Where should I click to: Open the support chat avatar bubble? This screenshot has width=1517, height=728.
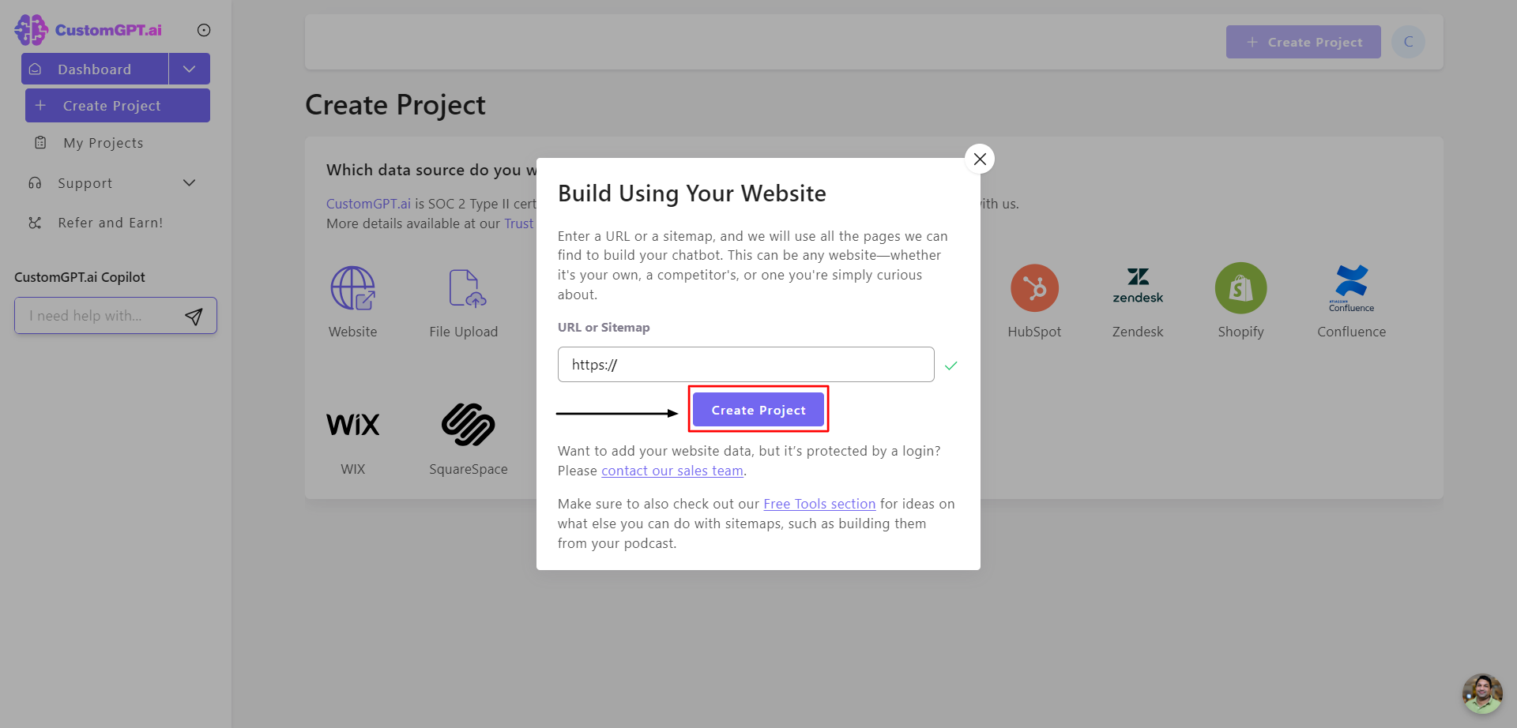[x=1482, y=693]
